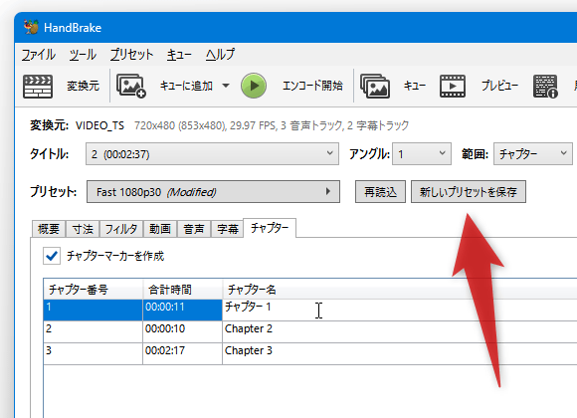577x418 pixels.
Task: Click the Chapter 2 name cell
Action: tap(400, 331)
